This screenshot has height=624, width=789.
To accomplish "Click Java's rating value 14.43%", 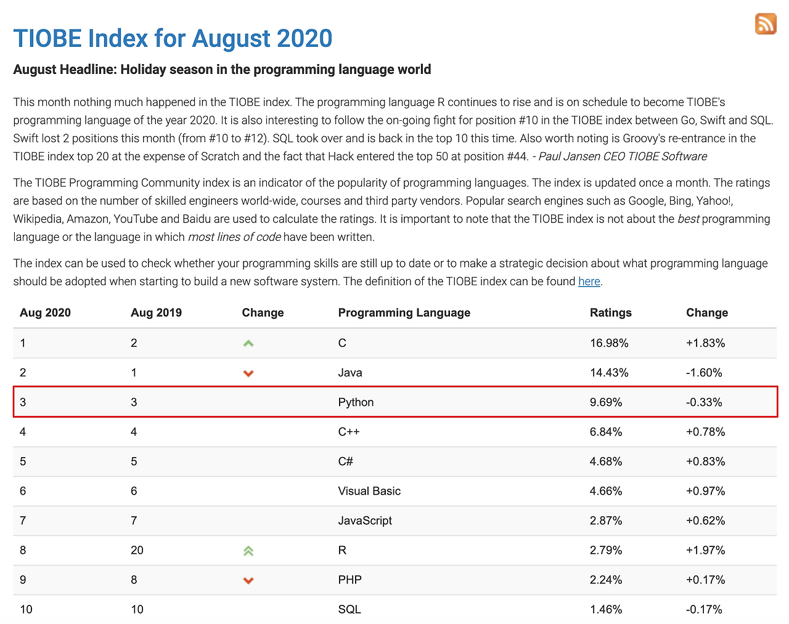I will point(609,373).
